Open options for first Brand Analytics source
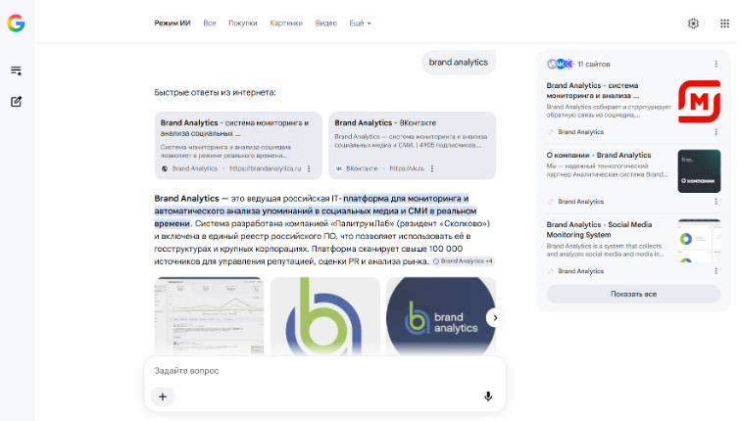 pyautogui.click(x=715, y=132)
